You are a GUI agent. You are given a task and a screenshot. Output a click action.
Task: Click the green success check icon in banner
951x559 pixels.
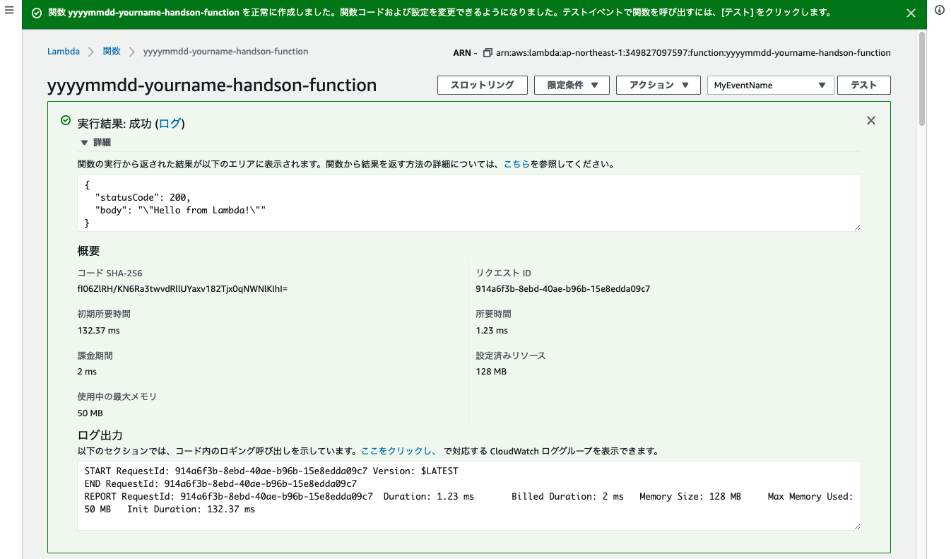pos(37,13)
